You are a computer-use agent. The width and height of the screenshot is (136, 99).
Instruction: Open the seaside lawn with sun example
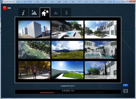(x=67, y=70)
